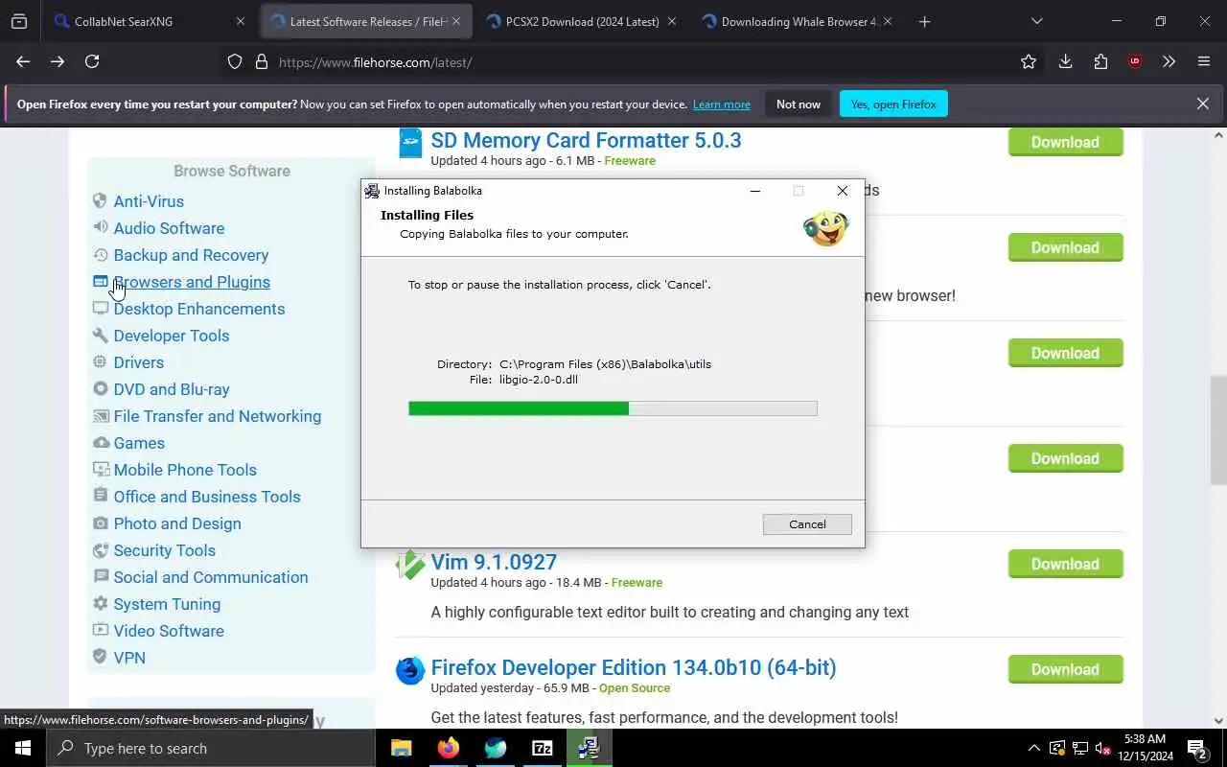The image size is (1227, 767).
Task: Close the Latest Software Releases tab
Action: [456, 21]
